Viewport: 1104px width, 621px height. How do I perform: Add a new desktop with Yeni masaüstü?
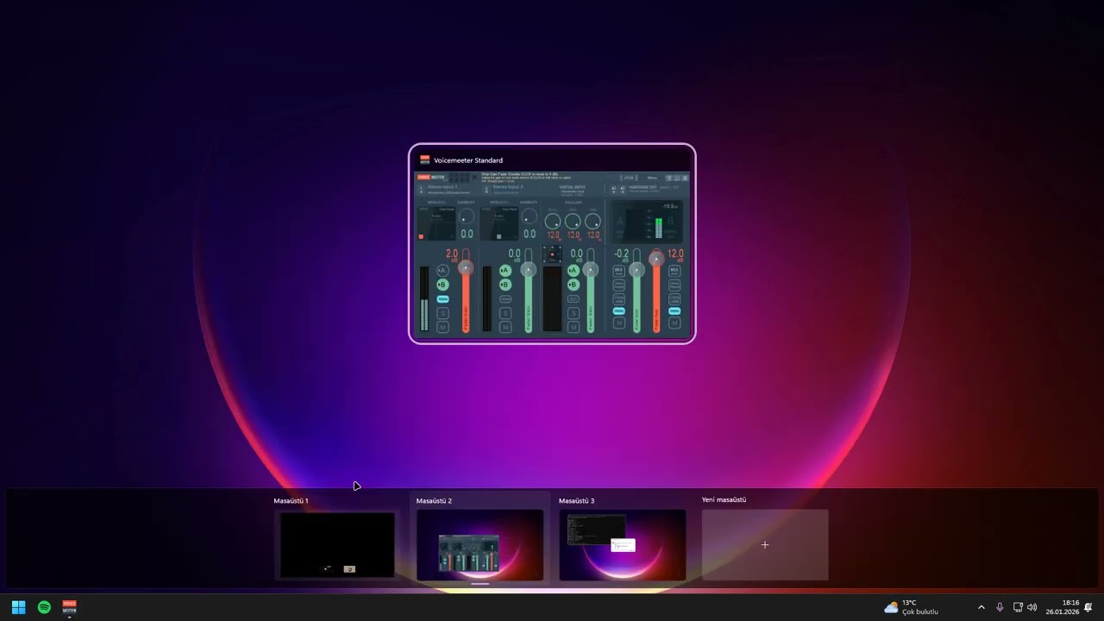click(765, 545)
